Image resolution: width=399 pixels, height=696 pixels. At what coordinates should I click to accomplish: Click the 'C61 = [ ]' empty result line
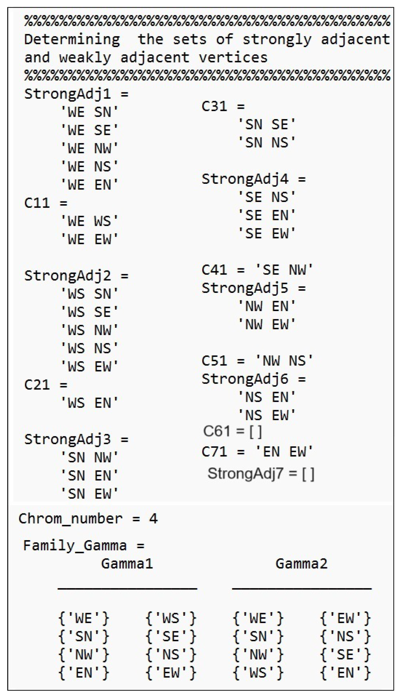pyautogui.click(x=232, y=431)
